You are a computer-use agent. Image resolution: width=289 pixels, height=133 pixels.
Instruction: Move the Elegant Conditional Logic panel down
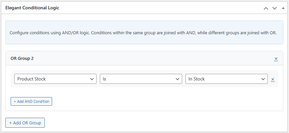click(x=274, y=8)
